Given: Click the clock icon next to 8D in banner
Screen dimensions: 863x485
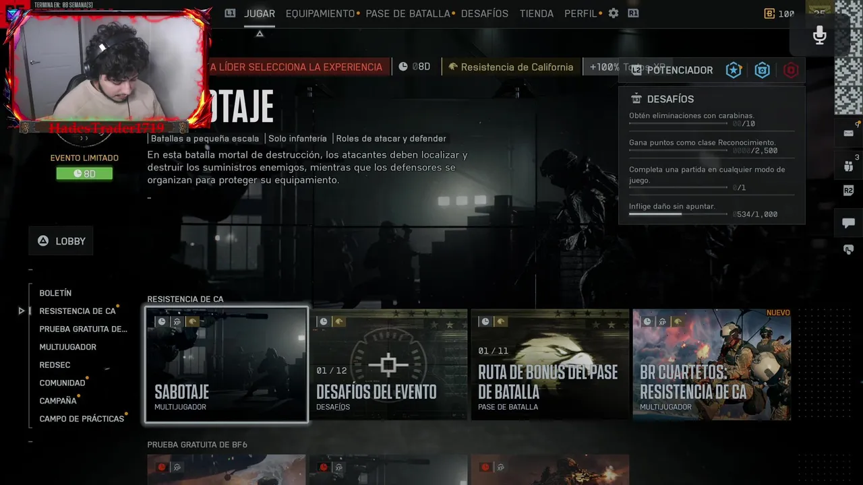Looking at the screenshot, I should click(403, 67).
